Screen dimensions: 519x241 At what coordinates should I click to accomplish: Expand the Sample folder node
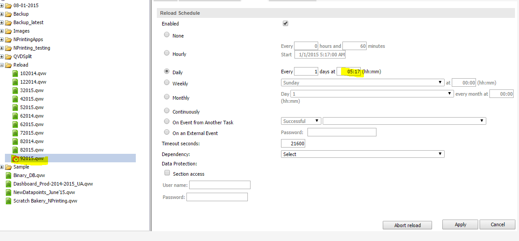click(2, 167)
